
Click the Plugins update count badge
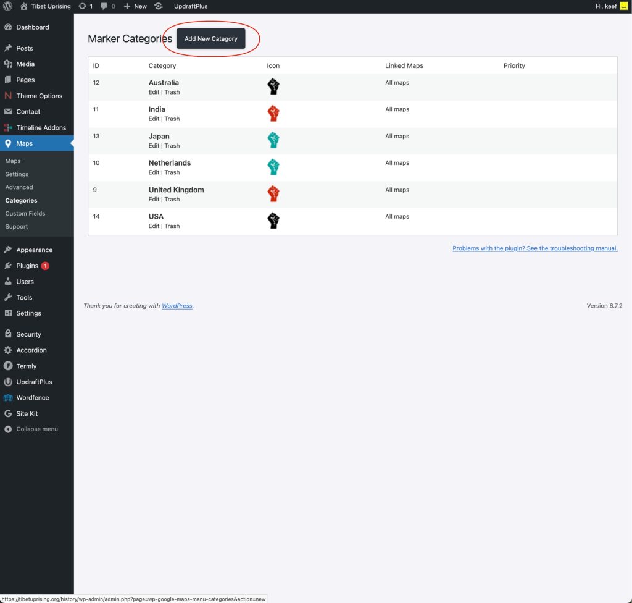click(x=45, y=266)
